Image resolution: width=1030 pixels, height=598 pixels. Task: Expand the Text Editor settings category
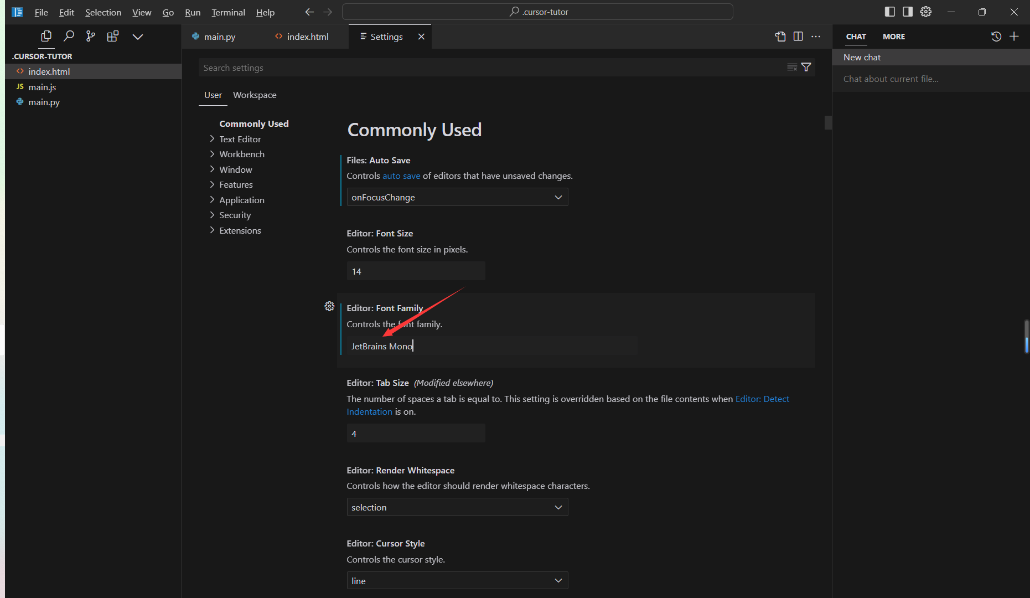click(x=240, y=139)
